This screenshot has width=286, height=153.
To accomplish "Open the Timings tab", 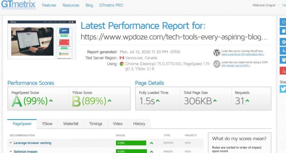I will (x=96, y=124).
